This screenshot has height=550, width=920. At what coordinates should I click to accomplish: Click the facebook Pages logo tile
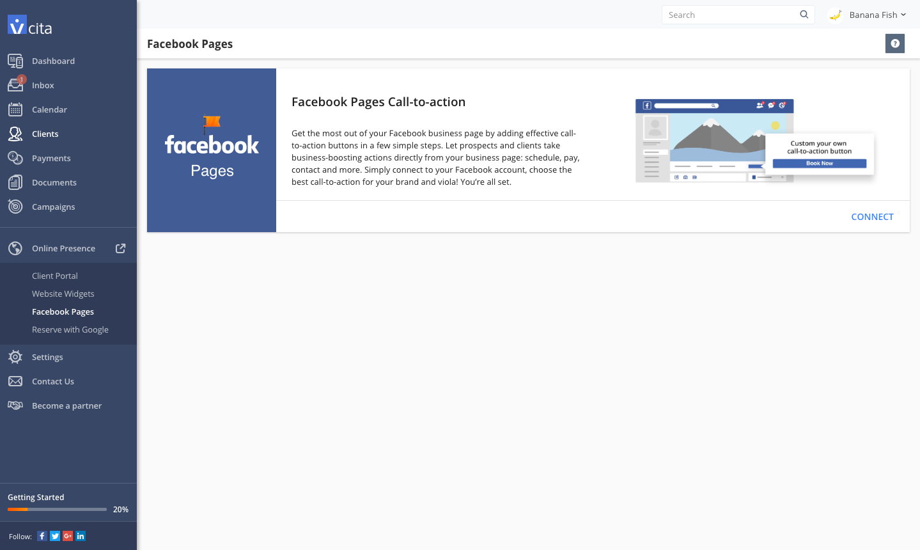pyautogui.click(x=212, y=150)
